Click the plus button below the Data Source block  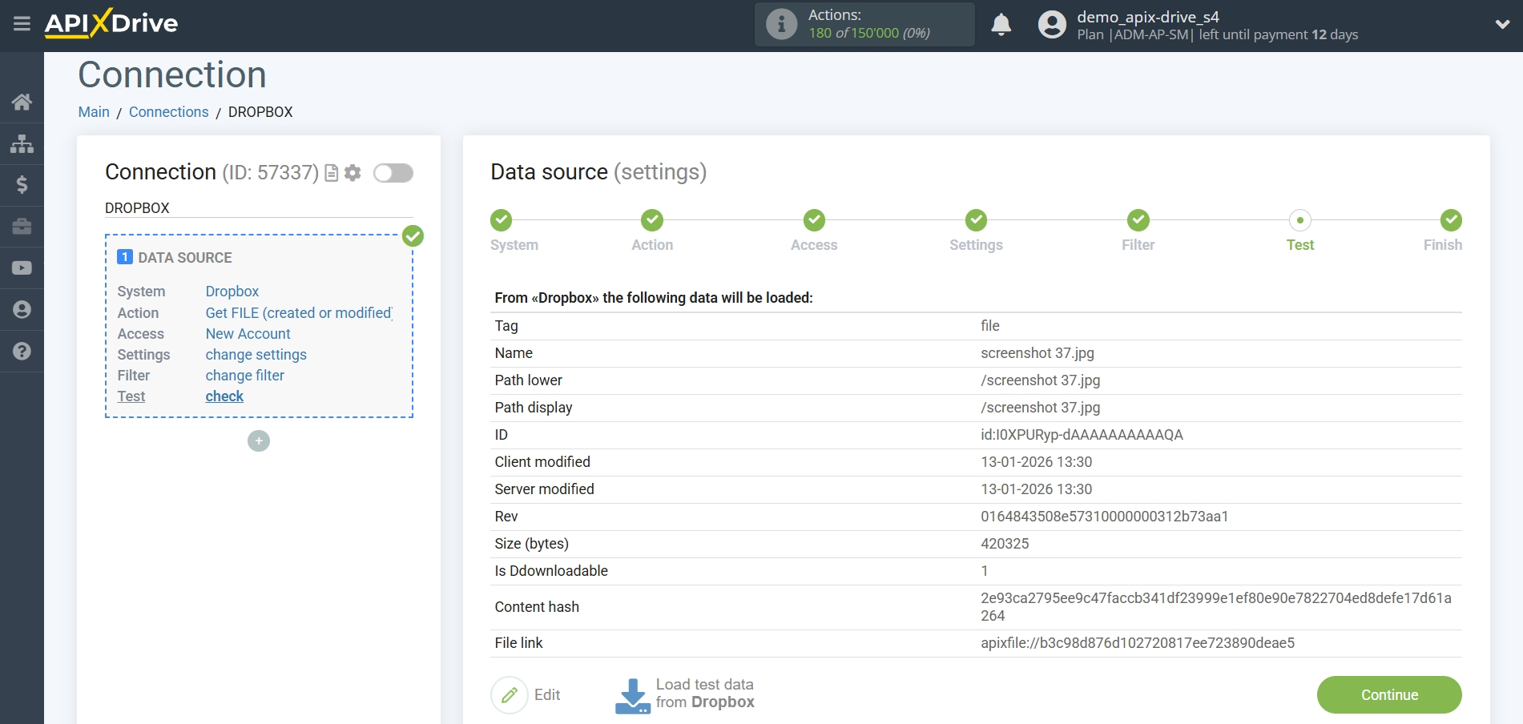click(x=258, y=440)
